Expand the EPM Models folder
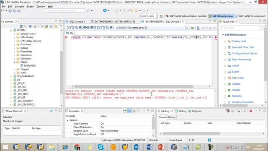 point(15,37)
